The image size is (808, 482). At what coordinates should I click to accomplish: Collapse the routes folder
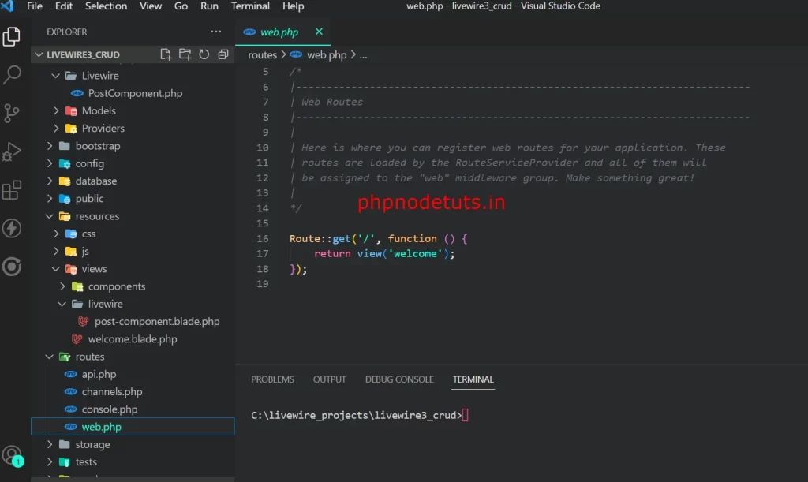point(50,357)
